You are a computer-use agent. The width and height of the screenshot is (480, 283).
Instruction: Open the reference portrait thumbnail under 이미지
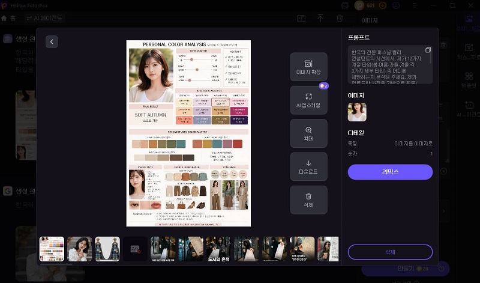357,112
